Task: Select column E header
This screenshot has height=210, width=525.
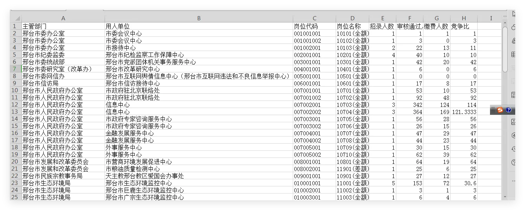Action: (x=383, y=18)
